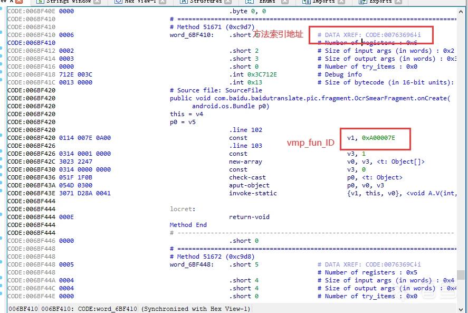Click the Enums tab icon

pyautogui.click(x=249, y=2)
